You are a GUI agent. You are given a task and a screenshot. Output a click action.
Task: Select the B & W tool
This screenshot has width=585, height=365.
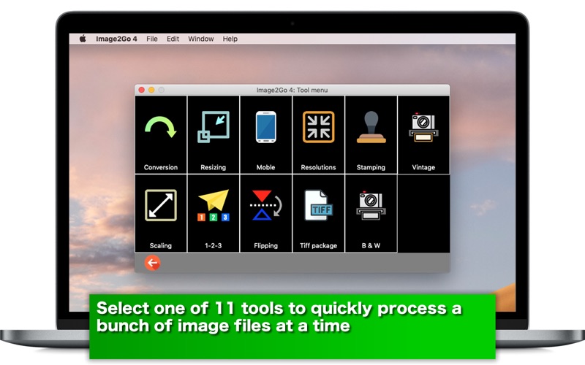point(371,213)
